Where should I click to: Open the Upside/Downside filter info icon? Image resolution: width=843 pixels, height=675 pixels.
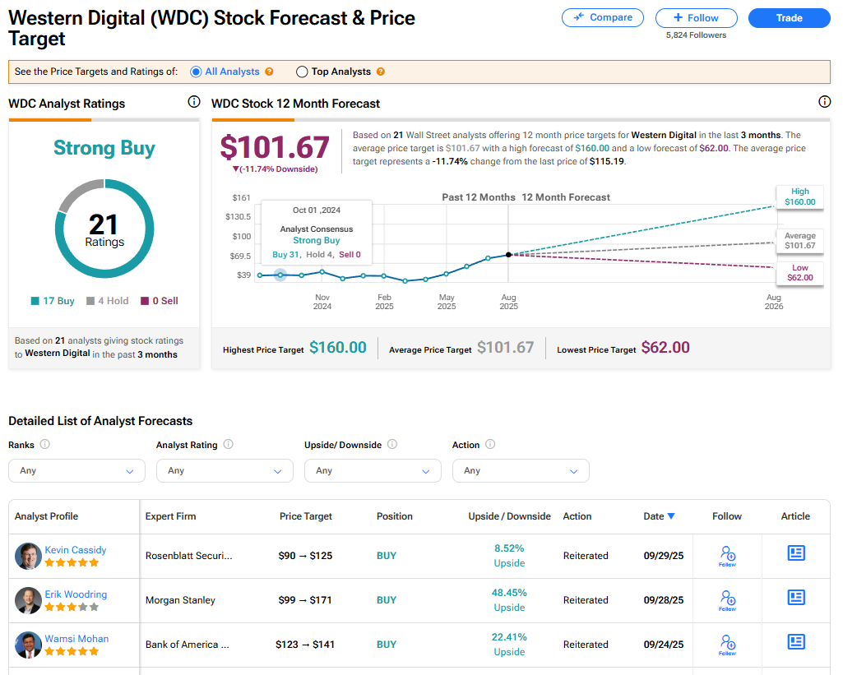[392, 444]
